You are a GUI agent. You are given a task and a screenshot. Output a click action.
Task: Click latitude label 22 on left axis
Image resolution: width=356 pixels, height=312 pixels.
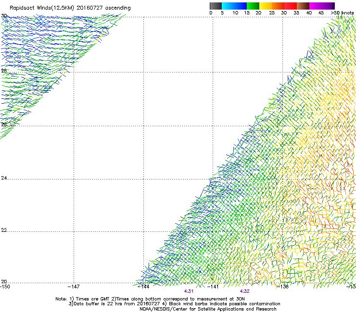4,230
